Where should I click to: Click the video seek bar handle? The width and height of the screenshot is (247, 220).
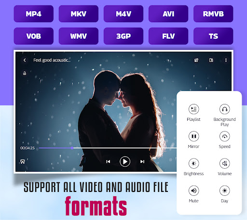coord(72,148)
